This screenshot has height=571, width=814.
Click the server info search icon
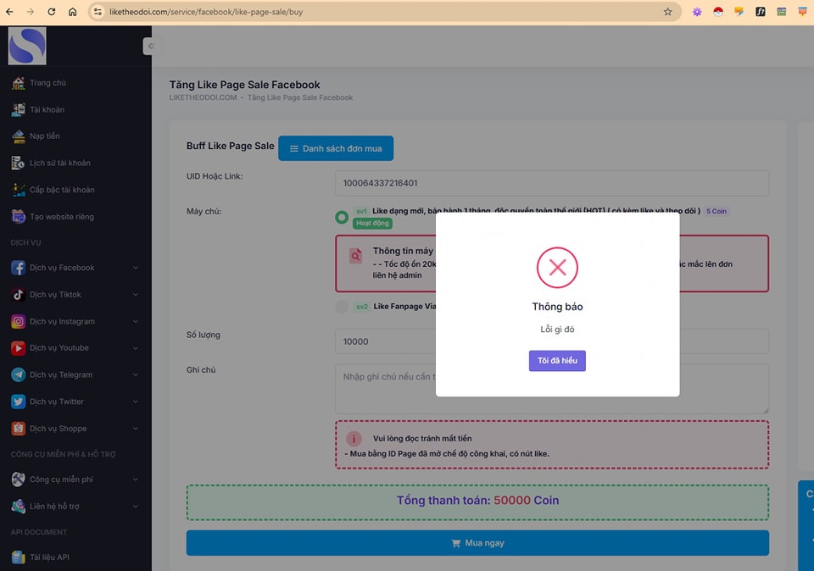355,255
